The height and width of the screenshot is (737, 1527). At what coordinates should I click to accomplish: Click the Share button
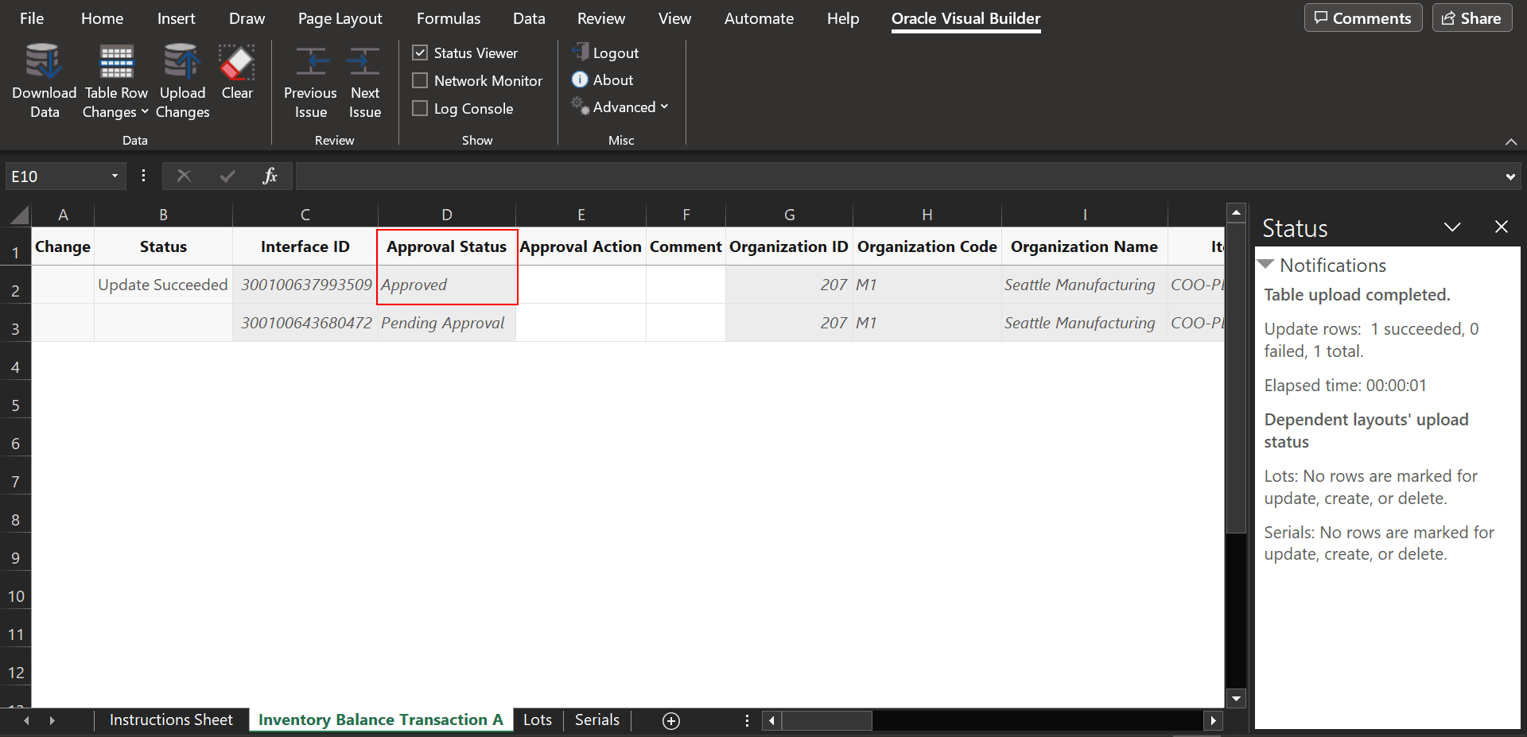(x=1471, y=18)
